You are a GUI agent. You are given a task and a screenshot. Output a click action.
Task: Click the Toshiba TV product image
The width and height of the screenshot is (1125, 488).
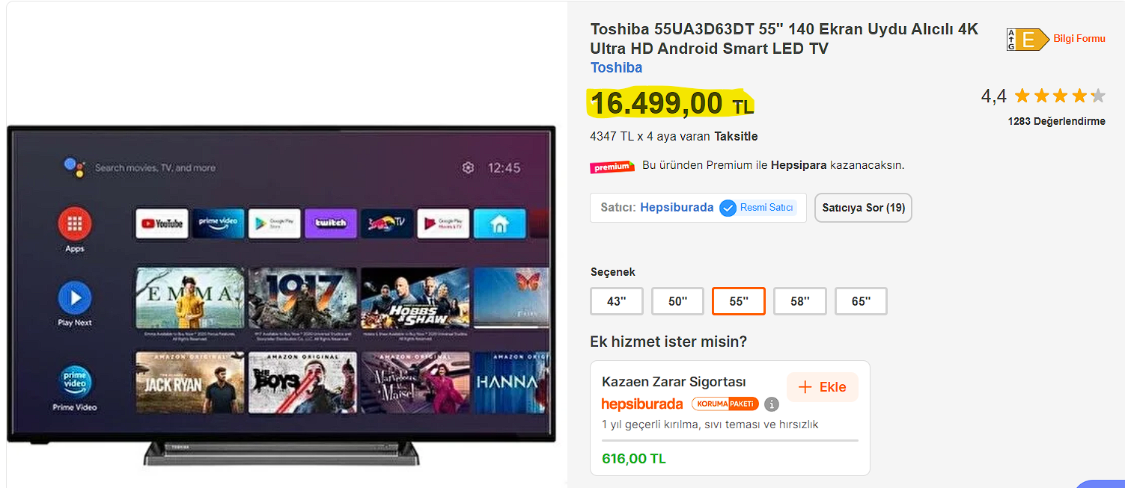pyautogui.click(x=281, y=297)
